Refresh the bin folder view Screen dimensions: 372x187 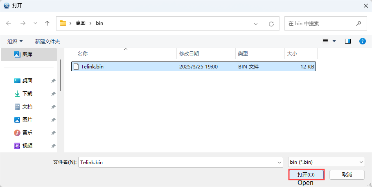[271, 24]
